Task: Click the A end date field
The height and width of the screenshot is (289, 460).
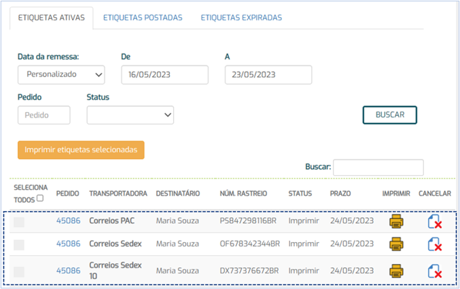Action: coord(268,75)
